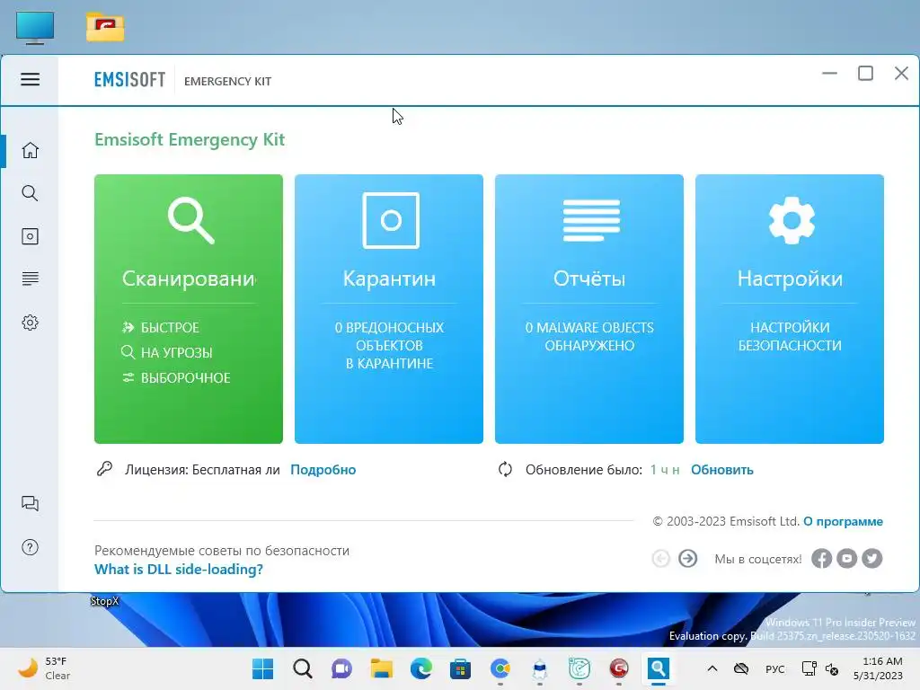This screenshot has height=690, width=920.
Task: Open This PC desktop icon
Action: (x=35, y=28)
